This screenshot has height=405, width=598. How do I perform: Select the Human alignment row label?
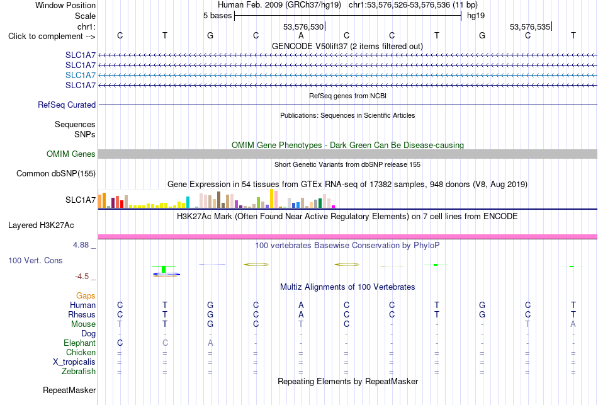click(x=82, y=305)
